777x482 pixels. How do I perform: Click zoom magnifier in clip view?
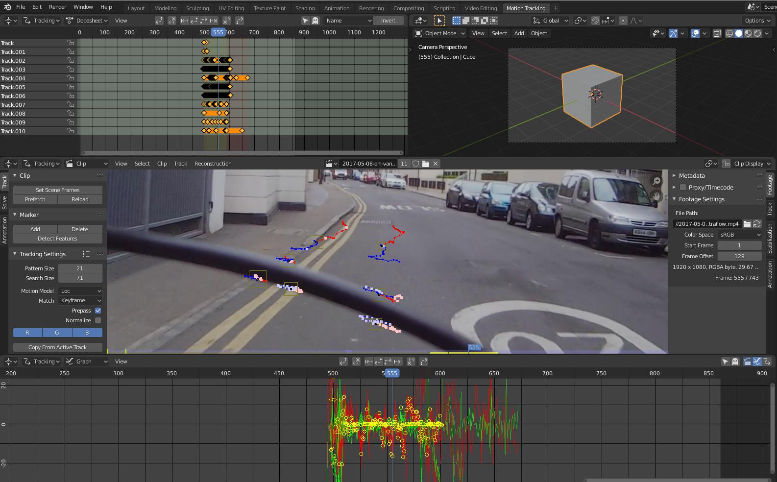coord(656,182)
